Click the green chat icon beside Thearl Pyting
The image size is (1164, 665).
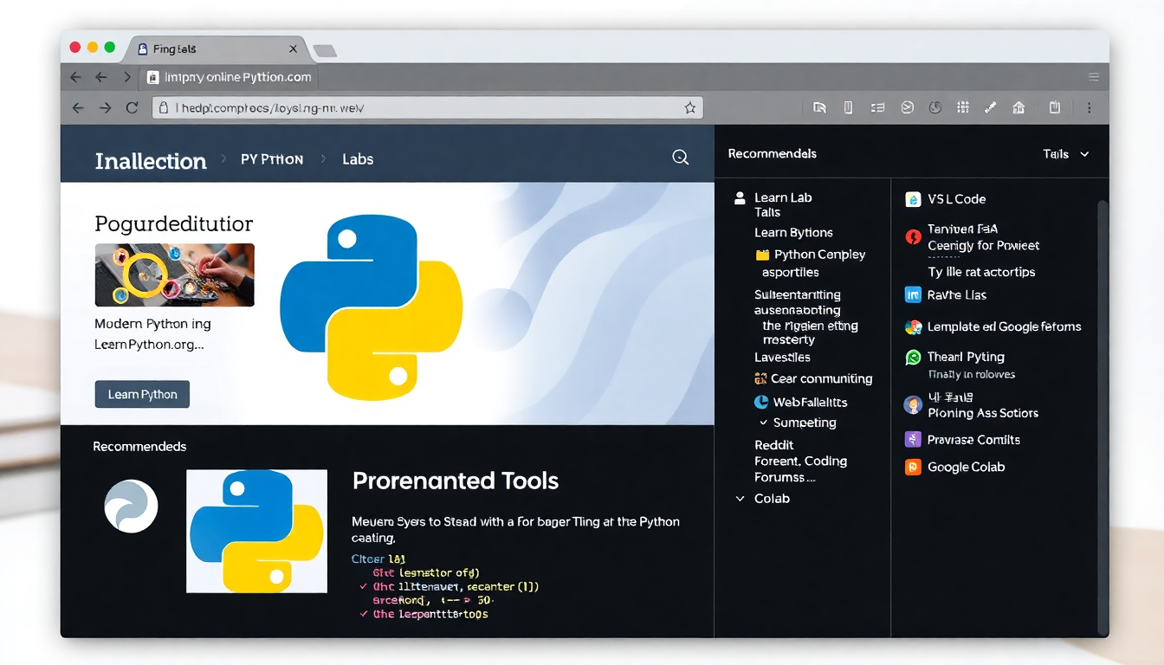[x=913, y=357]
